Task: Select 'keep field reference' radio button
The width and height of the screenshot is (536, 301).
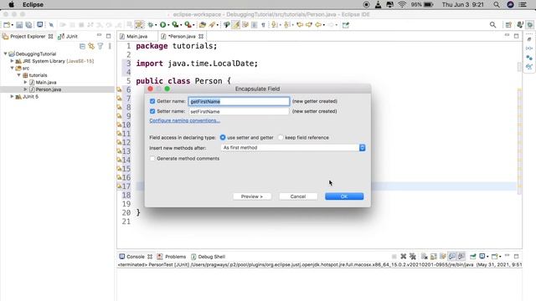Action: (281, 137)
